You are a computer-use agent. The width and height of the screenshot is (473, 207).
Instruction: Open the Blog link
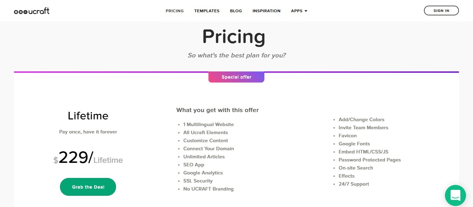236,11
